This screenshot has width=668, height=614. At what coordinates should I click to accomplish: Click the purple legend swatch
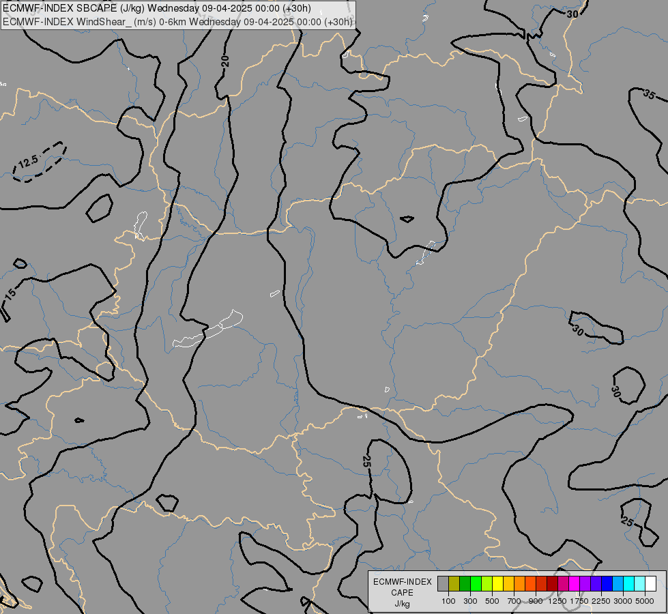[585, 583]
